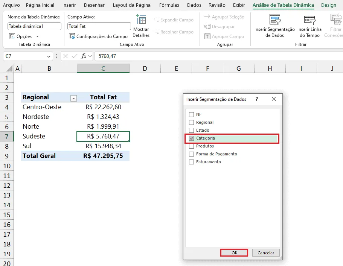The width and height of the screenshot is (343, 266).
Task: Click Cancelar in the dialog
Action: pyautogui.click(x=266, y=253)
